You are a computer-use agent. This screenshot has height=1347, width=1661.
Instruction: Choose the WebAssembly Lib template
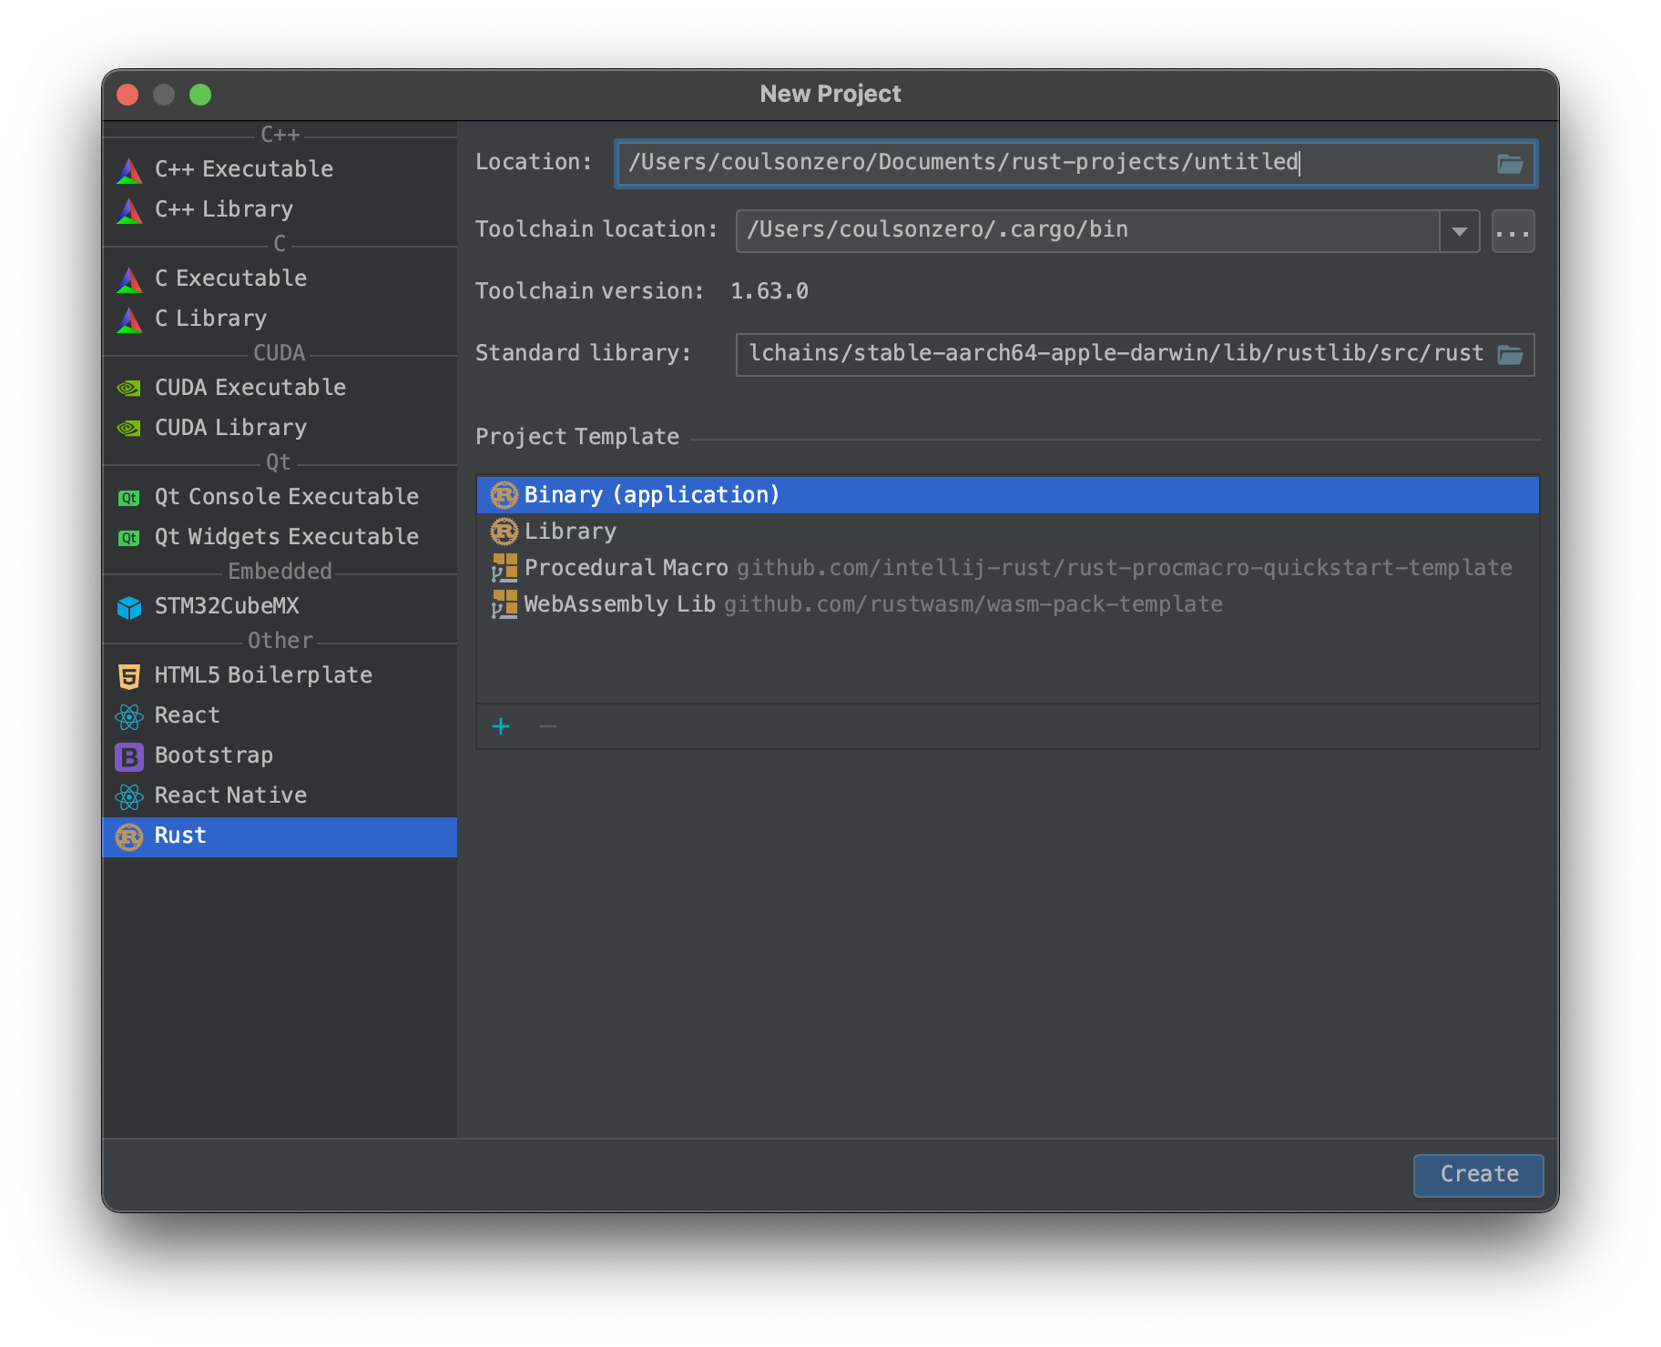pos(619,604)
